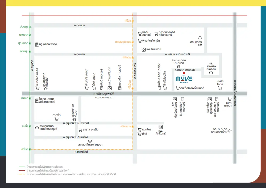This screenshot has width=266, height=188.
Task: Click the The Muve Bangna logo
Action: pos(184,79)
